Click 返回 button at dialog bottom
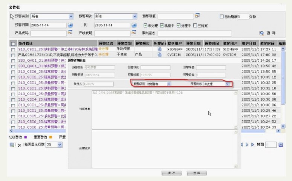Image resolution: width=292 pixels, height=181 pixels. pos(197,173)
